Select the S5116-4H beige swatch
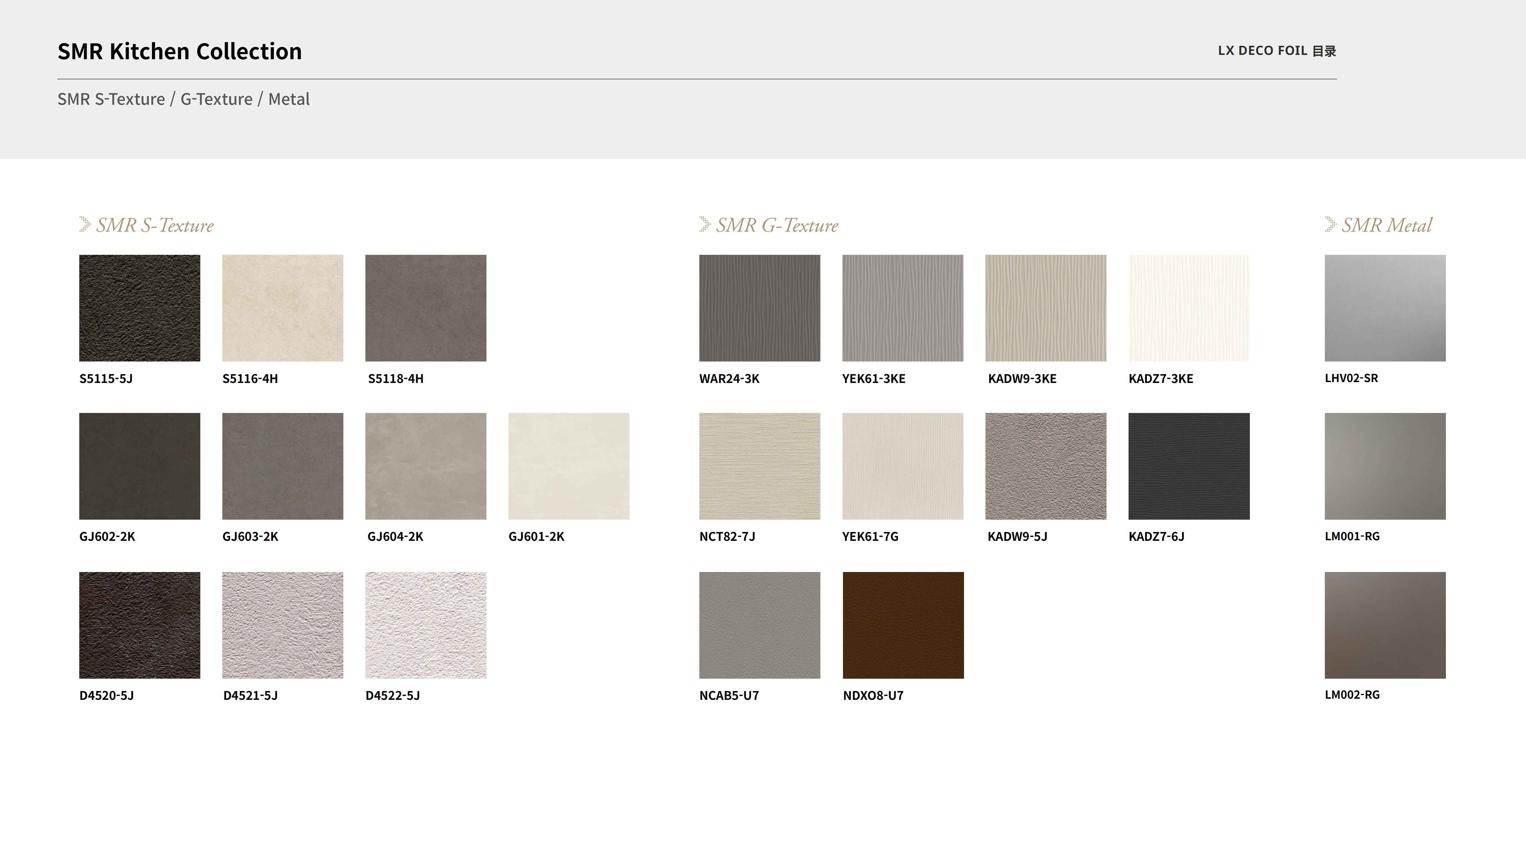 pos(283,308)
